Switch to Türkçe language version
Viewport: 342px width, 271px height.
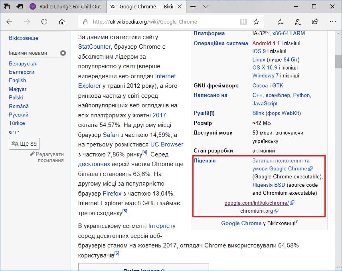tap(17, 123)
